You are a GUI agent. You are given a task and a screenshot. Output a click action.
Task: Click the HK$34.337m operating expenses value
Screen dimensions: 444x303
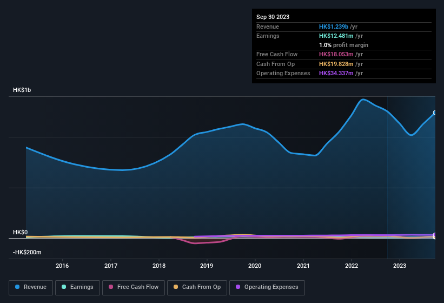(336, 74)
